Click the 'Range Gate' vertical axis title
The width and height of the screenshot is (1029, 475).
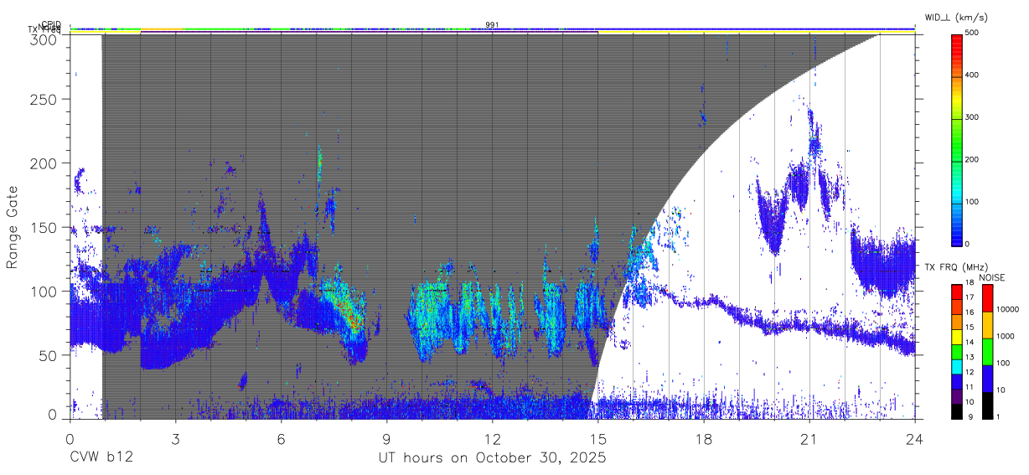pos(13,228)
